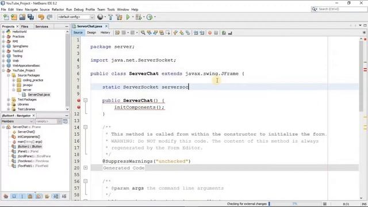Minimize the Projects window panel
The width and height of the screenshot is (368, 207).
[x=67, y=26]
